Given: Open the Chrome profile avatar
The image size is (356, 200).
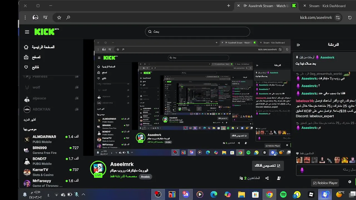Looking at the screenshot, I should click(35, 17).
